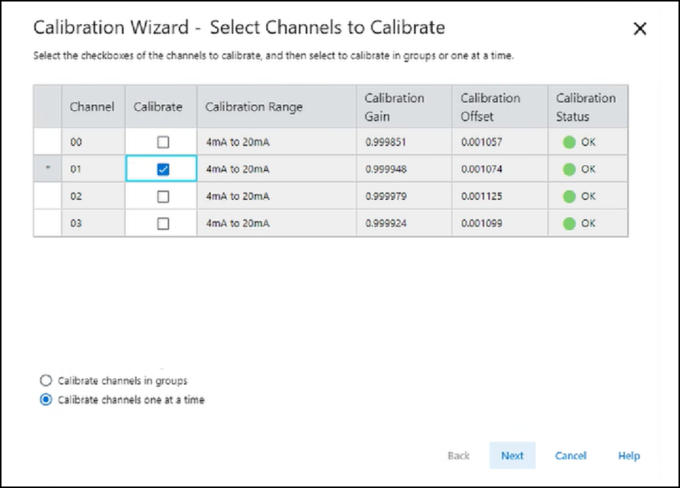Select the row header marker for channel 01
Screen dimensions: 680x488
point(47,170)
